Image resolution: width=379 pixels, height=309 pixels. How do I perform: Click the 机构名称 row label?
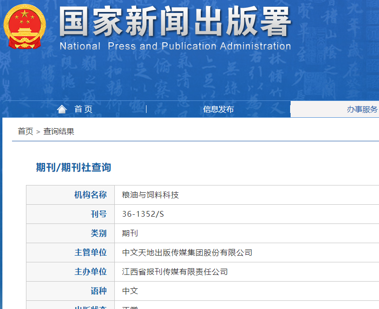[x=90, y=195]
